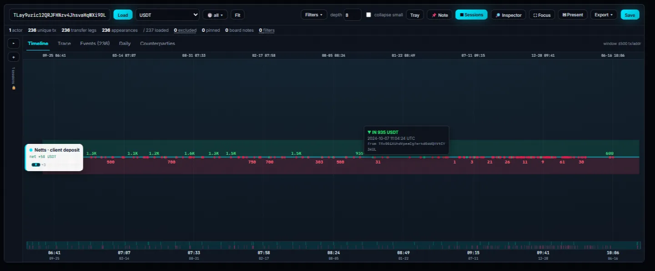
Task: Open the Filters dropdown
Action: [314, 15]
